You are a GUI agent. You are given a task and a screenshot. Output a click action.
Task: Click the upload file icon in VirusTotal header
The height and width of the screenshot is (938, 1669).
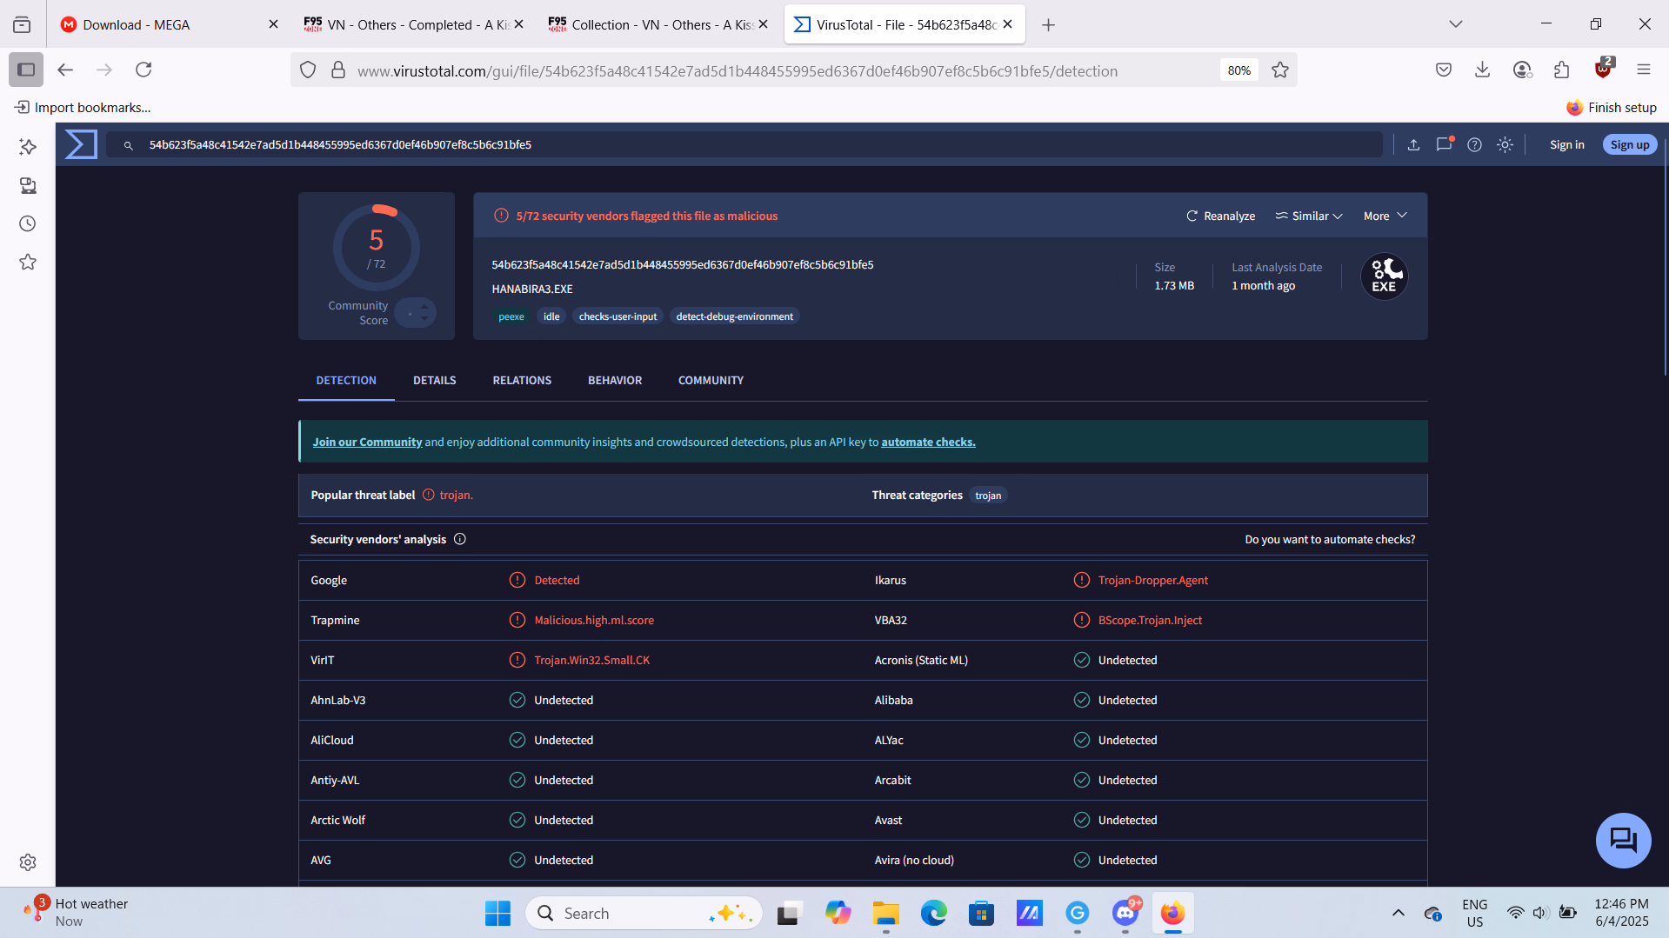1413,145
